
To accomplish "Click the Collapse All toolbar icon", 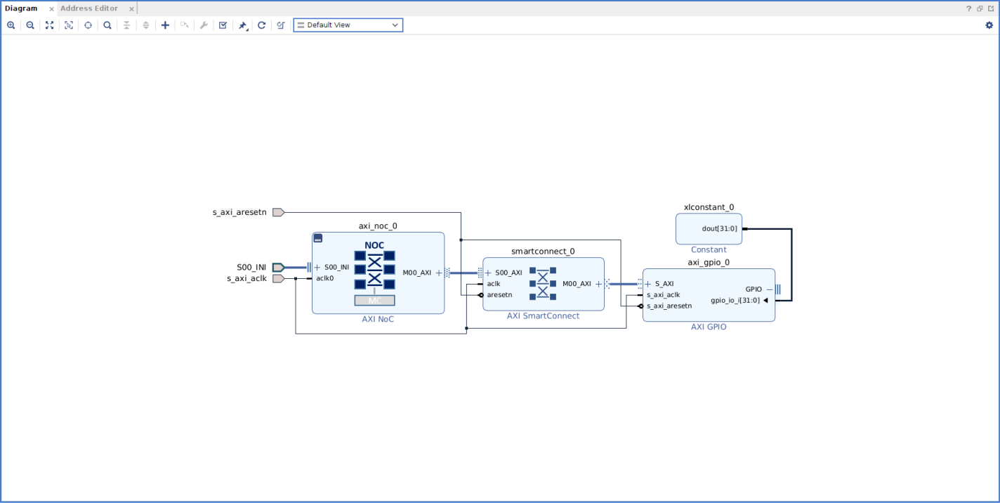I will coord(126,25).
